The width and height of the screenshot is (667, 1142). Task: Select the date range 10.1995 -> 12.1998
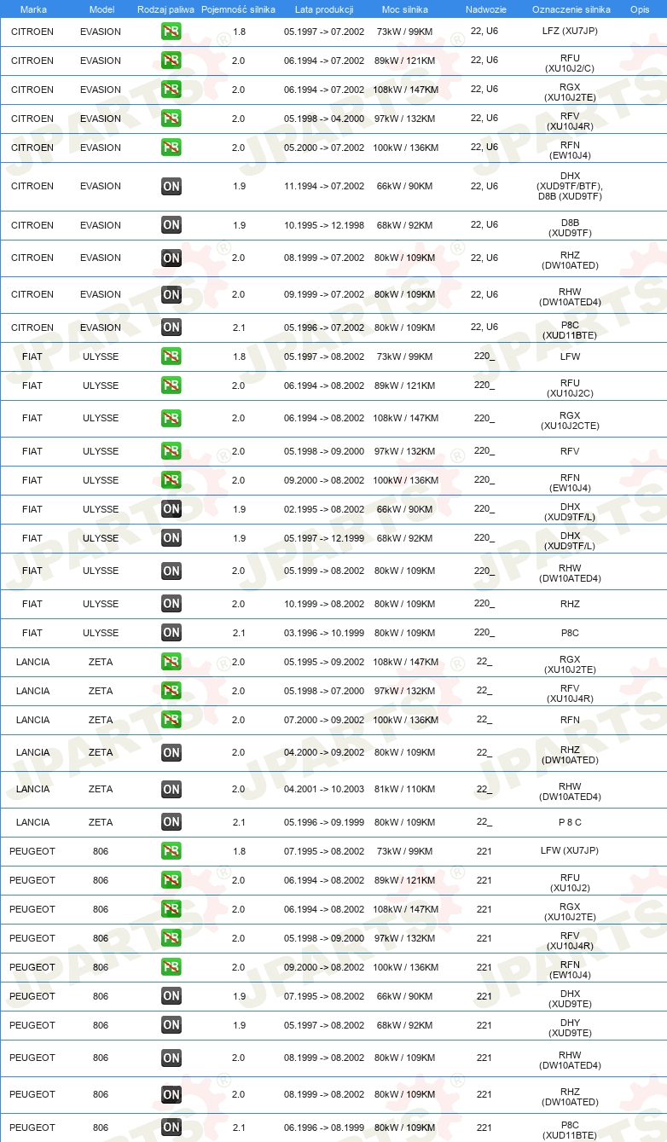324,225
